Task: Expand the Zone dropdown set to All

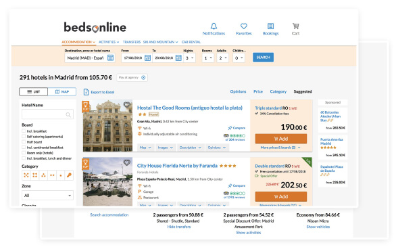Action: tap(47, 196)
